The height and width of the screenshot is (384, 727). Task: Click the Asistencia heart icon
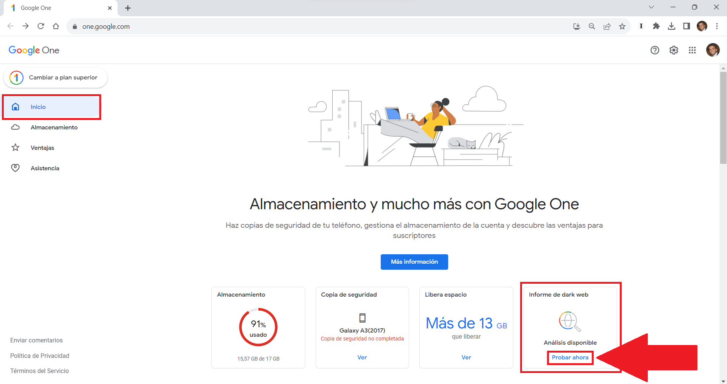point(16,168)
